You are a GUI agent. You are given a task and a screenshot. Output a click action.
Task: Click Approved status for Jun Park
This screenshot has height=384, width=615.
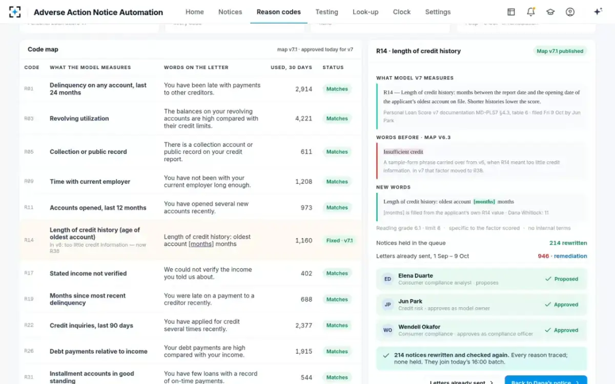coord(562,305)
